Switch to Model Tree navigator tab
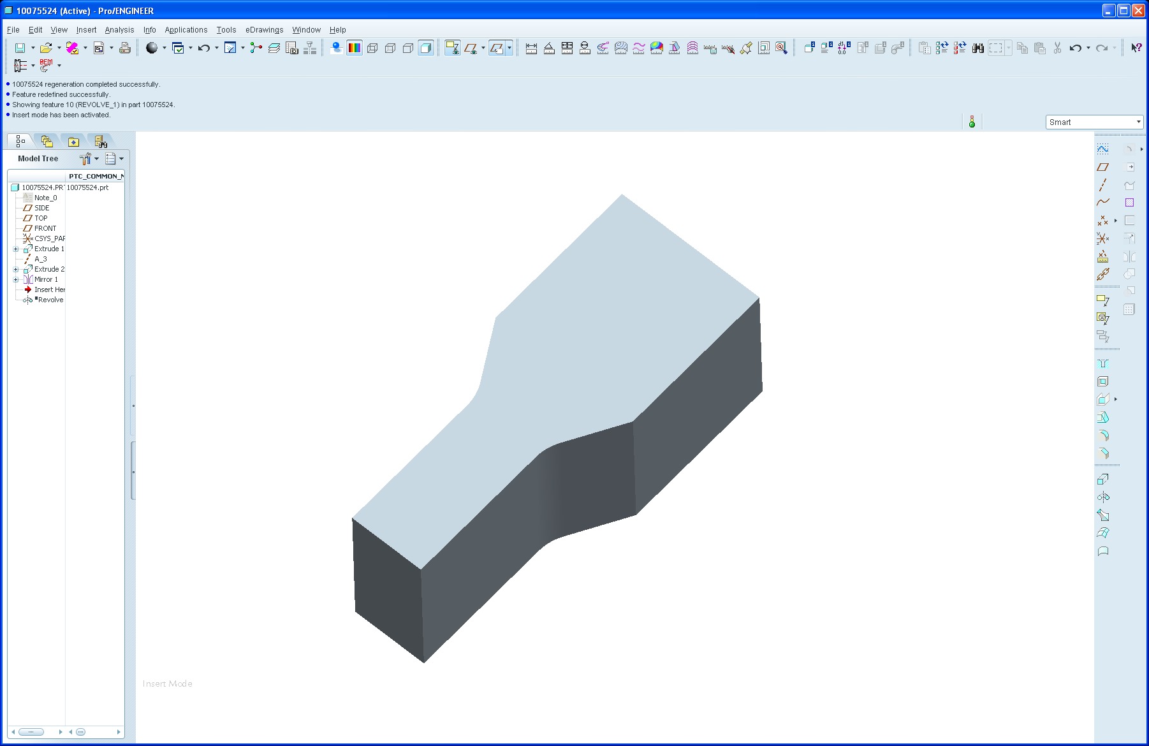Screen dimensions: 1149x746 pyautogui.click(x=20, y=141)
